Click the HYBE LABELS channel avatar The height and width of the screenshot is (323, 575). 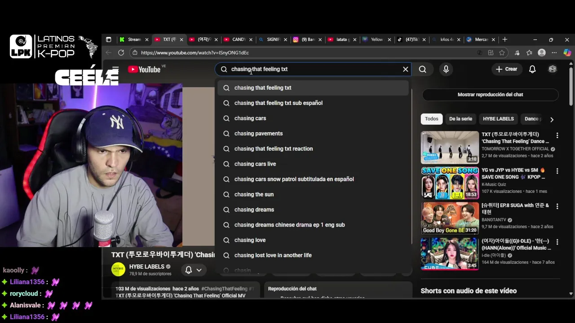tap(118, 269)
